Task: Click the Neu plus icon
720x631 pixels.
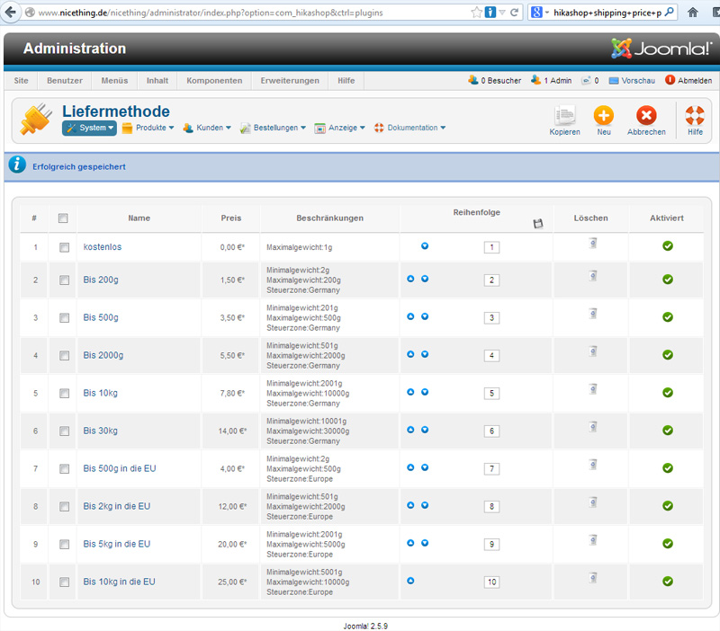Action: tap(603, 117)
